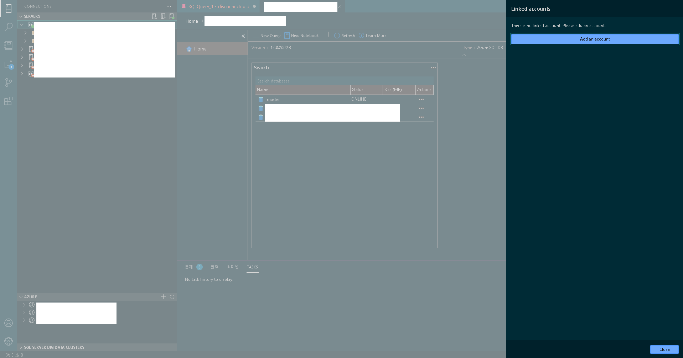Open the Notebooks view in the activity bar
This screenshot has height=358, width=683.
[x=9, y=46]
